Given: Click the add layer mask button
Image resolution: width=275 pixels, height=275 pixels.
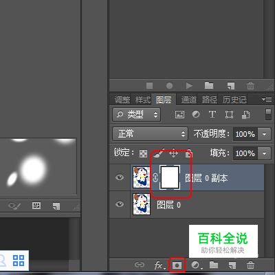Looking at the screenshot, I should (177, 265).
